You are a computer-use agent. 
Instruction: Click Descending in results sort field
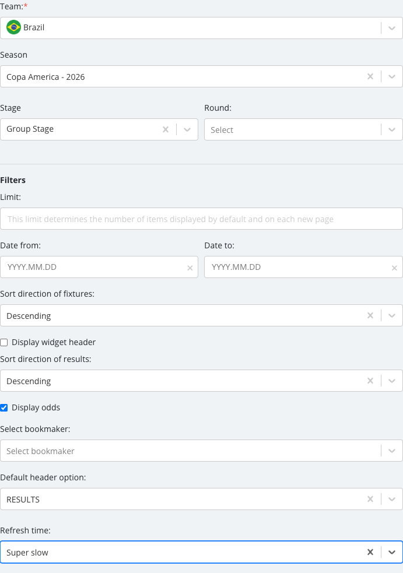coord(29,381)
